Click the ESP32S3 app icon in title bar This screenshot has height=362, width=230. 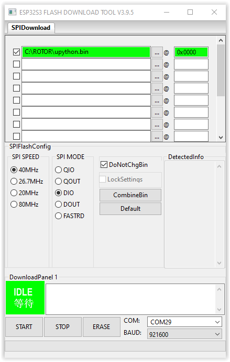pyautogui.click(x=12, y=12)
